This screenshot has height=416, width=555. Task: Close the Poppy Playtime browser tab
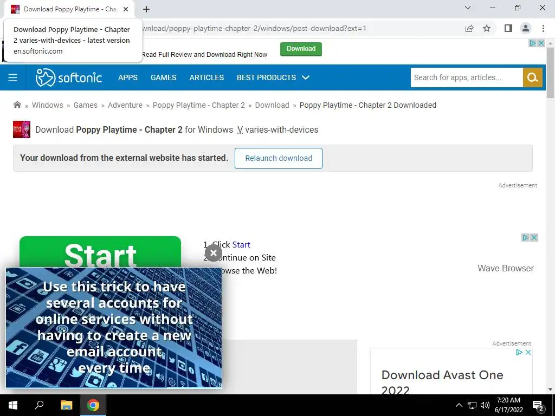(x=126, y=9)
